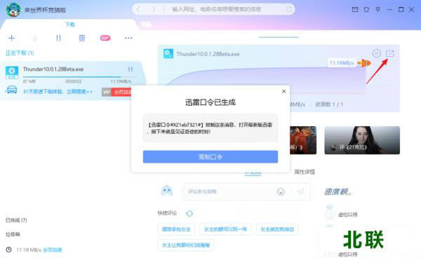Pause all tasks from the toolbar
This screenshot has width=421, height=258.
pyautogui.click(x=58, y=38)
